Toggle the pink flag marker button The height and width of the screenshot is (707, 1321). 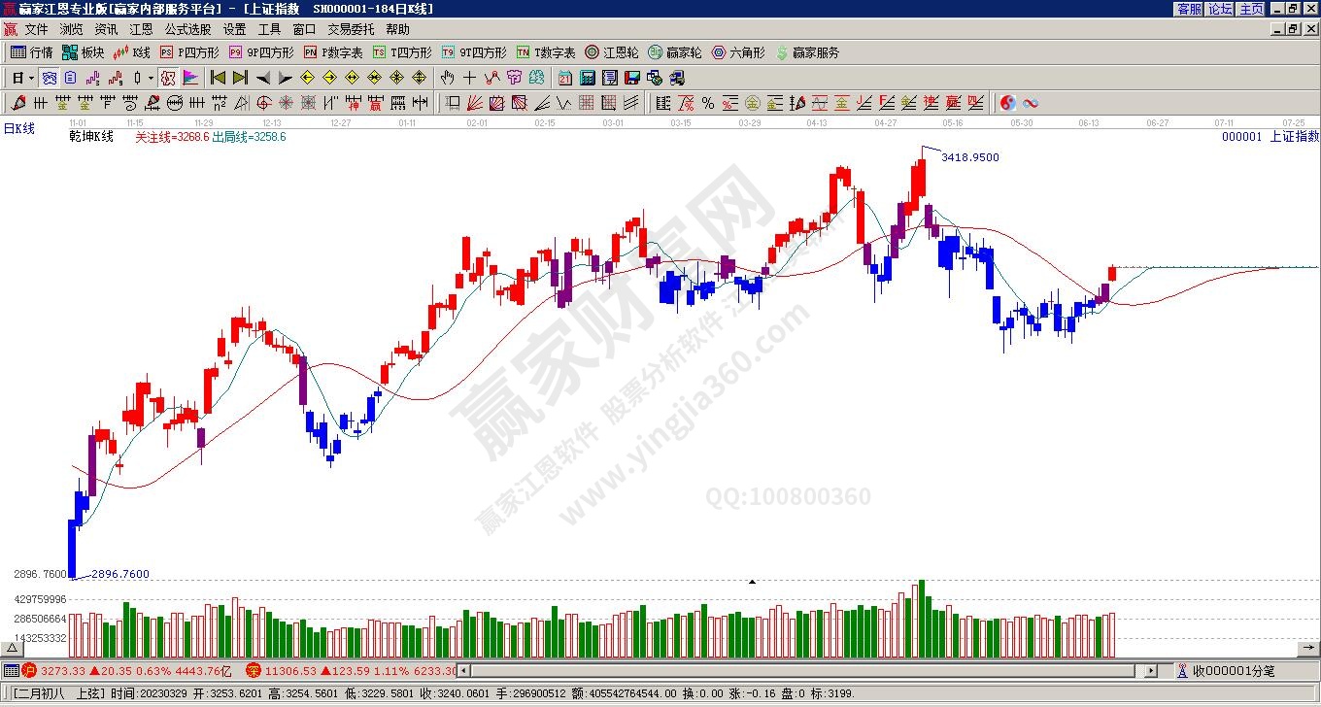[x=190, y=78]
